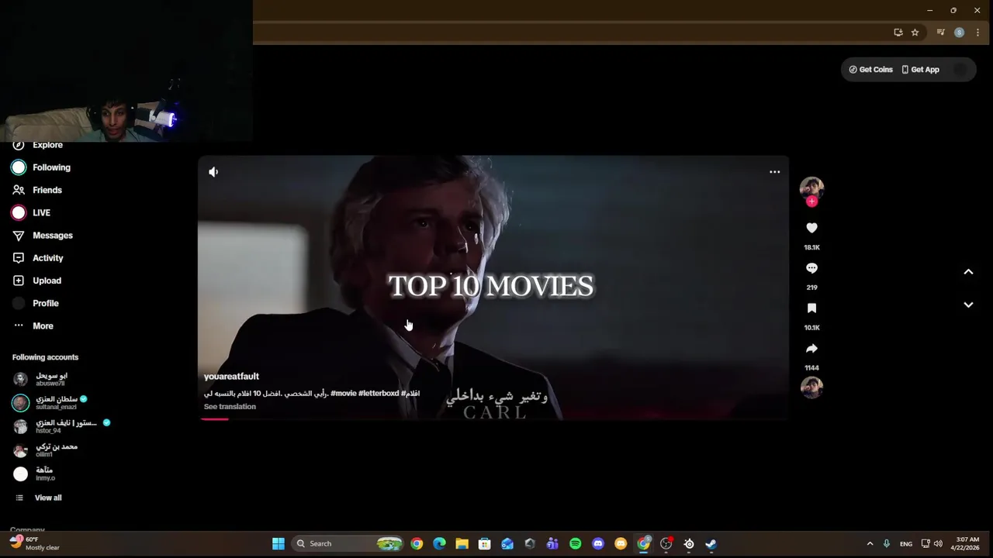Bookmark the video to favorites
Image resolution: width=993 pixels, height=558 pixels.
pyautogui.click(x=811, y=308)
